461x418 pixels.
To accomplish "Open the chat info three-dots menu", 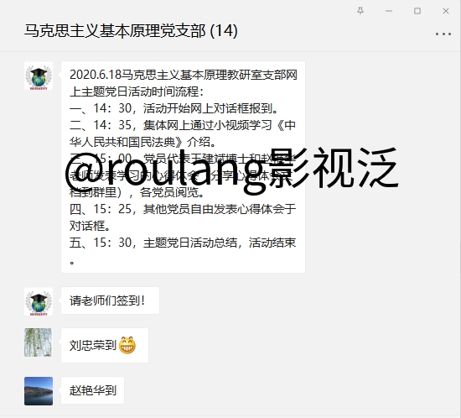I will tap(443, 34).
